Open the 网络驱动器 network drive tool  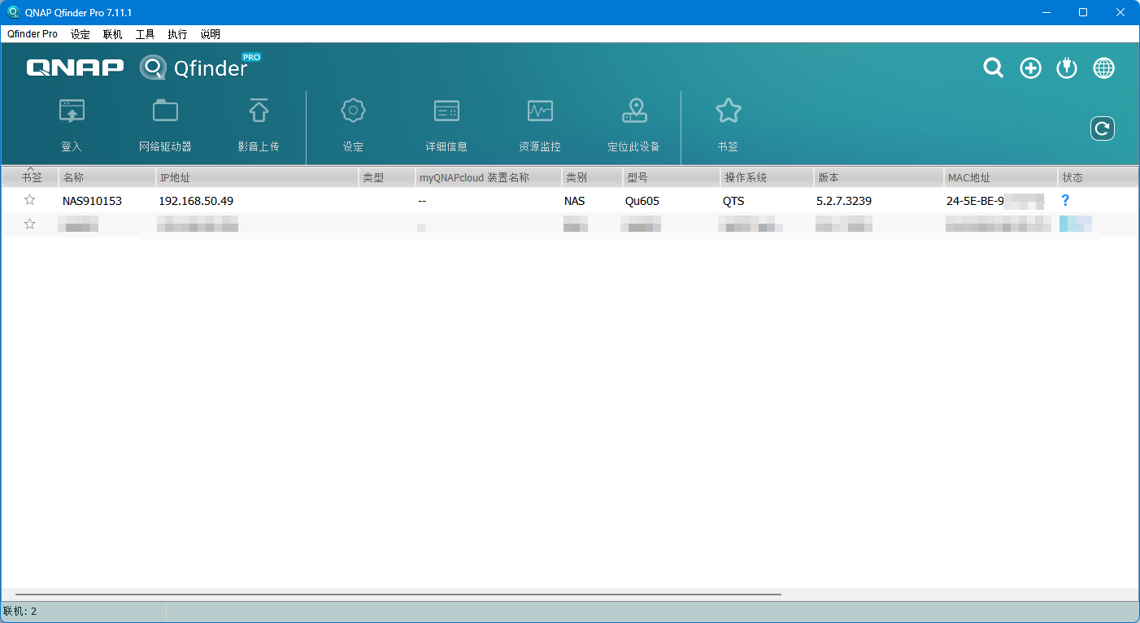click(x=165, y=111)
